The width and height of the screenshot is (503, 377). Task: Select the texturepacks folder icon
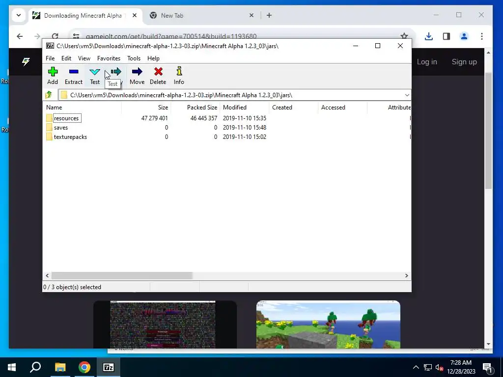pyautogui.click(x=49, y=136)
